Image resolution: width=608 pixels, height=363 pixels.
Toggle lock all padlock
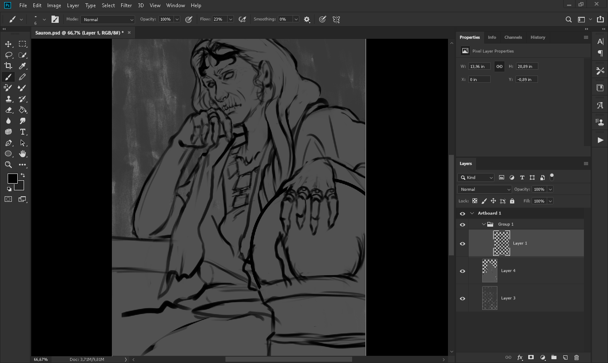(x=512, y=201)
